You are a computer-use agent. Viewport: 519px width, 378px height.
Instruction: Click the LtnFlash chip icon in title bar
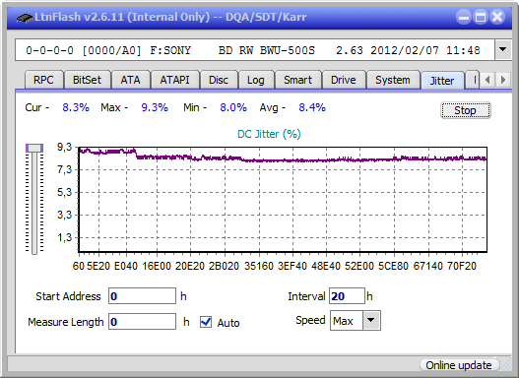(25, 17)
